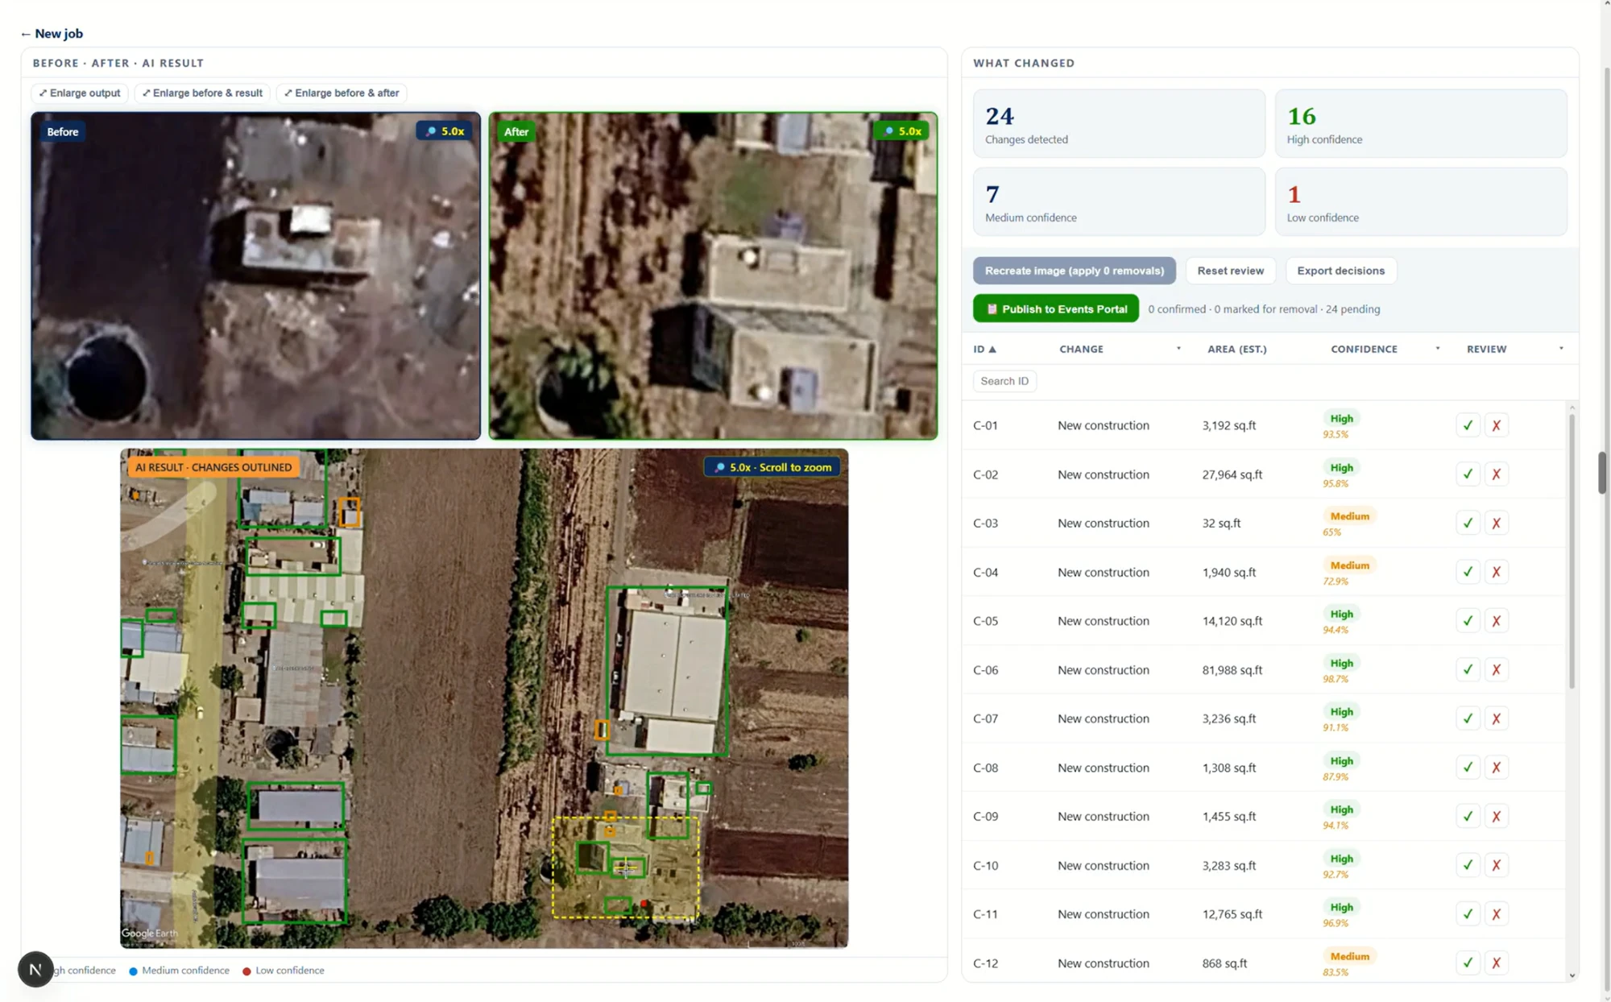Image resolution: width=1611 pixels, height=1002 pixels.
Task: Click the 5.0x zoom badge on After image
Action: coord(902,131)
